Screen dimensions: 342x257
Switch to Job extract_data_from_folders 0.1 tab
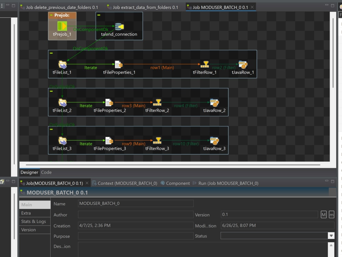(x=143, y=7)
